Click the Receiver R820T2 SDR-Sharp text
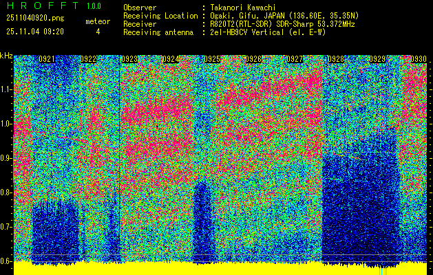433x275 pixels. point(282,24)
